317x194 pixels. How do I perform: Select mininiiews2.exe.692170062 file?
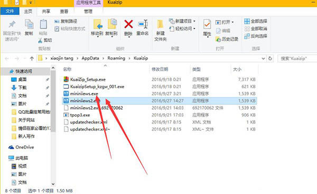97,108
